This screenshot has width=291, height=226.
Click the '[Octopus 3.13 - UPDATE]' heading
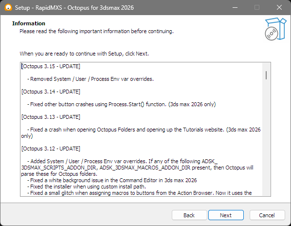pyautogui.click(x=51, y=117)
